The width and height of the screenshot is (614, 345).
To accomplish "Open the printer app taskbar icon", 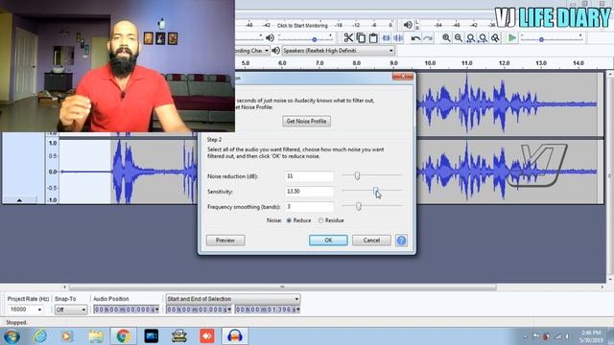I will (x=179, y=336).
